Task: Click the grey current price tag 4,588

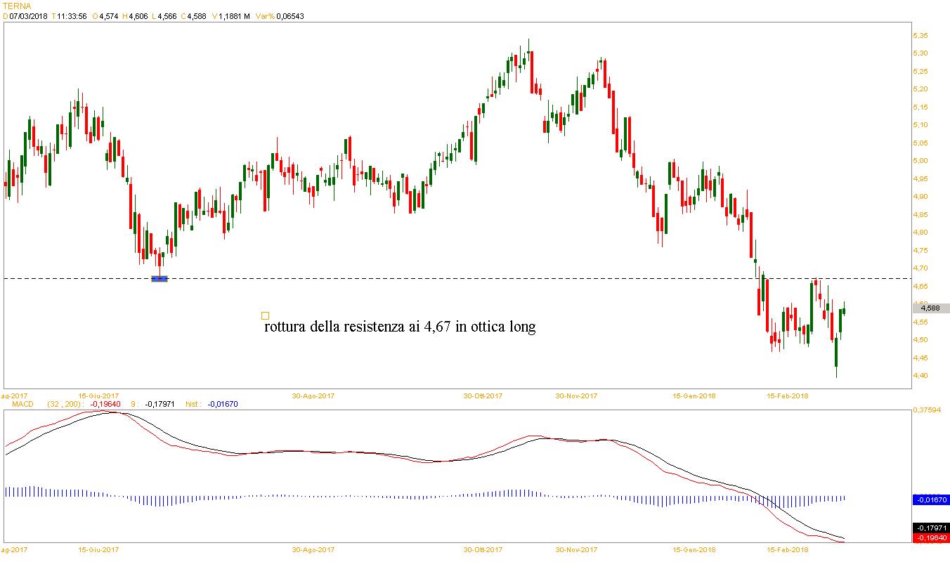Action: point(931,308)
